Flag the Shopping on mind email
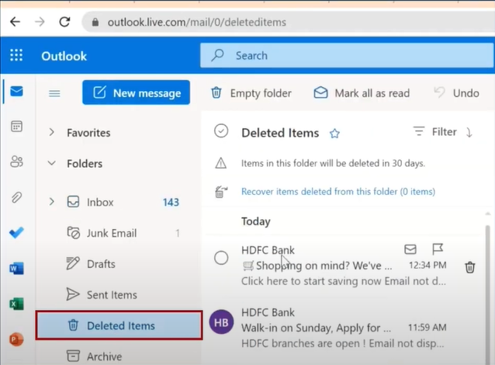Viewport: 495px width, 365px height. coord(438,249)
